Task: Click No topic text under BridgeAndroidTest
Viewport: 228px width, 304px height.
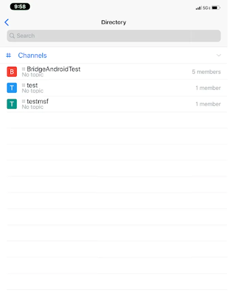Action: pos(32,75)
